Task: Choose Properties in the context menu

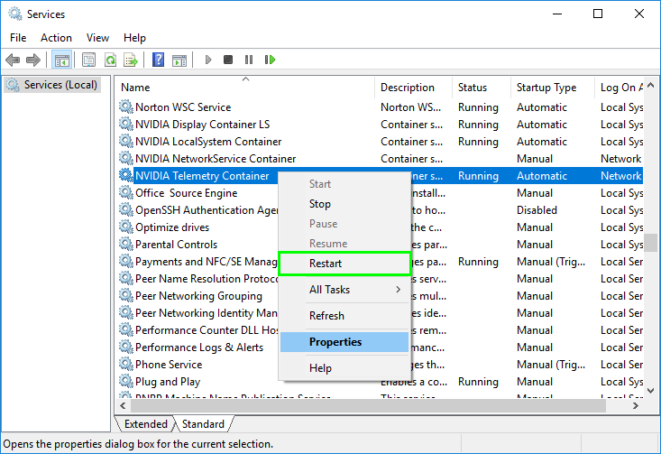Action: [x=344, y=342]
